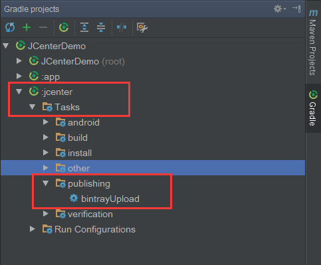Image resolution: width=321 pixels, height=265 pixels.
Task: Expand the JCenterDemo (root) node
Action: [19, 61]
